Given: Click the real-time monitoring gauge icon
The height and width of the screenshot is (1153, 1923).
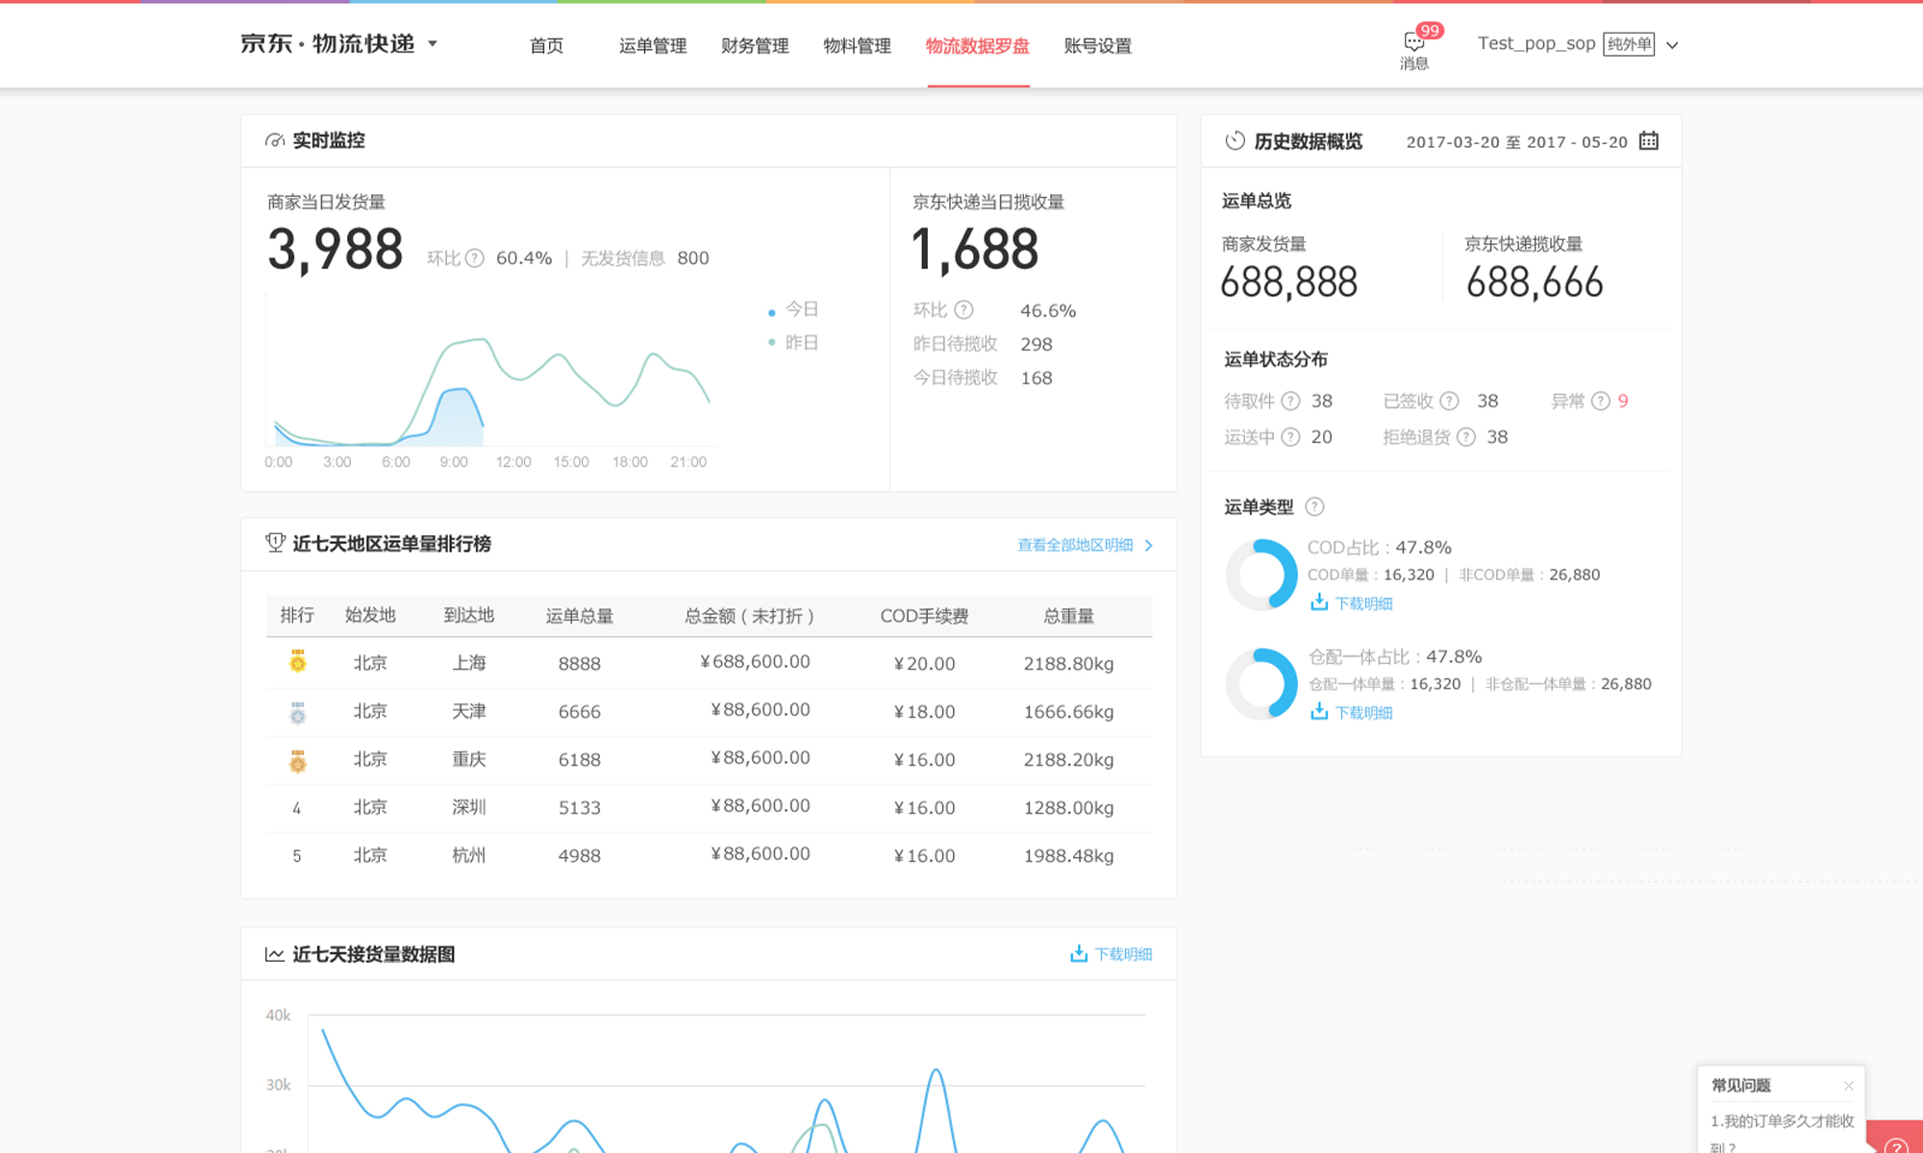Looking at the screenshot, I should click(275, 140).
